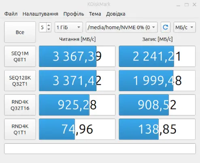Maximize the KDiskMark window
This screenshot has width=200, height=163.
[187, 5]
